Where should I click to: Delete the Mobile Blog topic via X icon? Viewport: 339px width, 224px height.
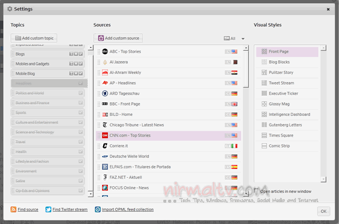(76, 73)
